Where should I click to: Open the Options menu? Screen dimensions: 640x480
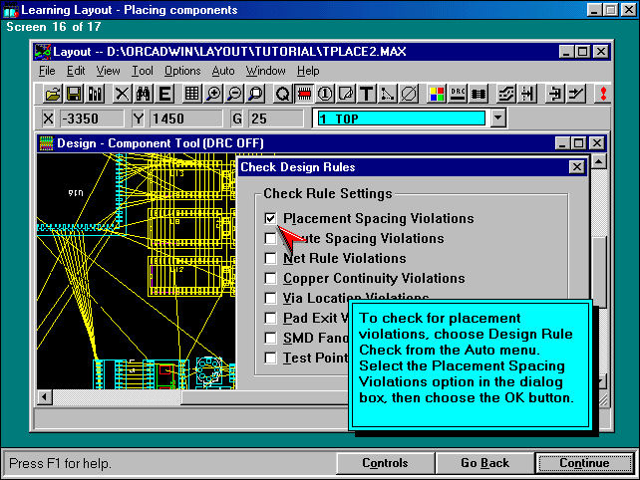[182, 71]
